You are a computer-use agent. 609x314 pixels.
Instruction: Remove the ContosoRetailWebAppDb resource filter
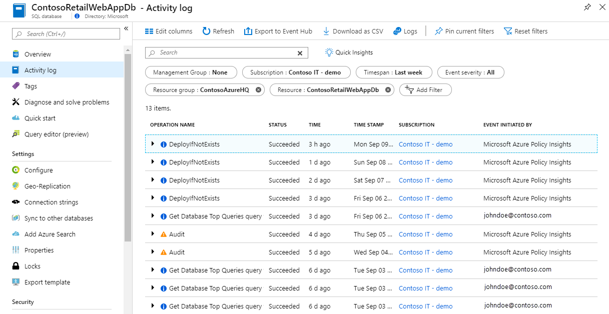(388, 90)
